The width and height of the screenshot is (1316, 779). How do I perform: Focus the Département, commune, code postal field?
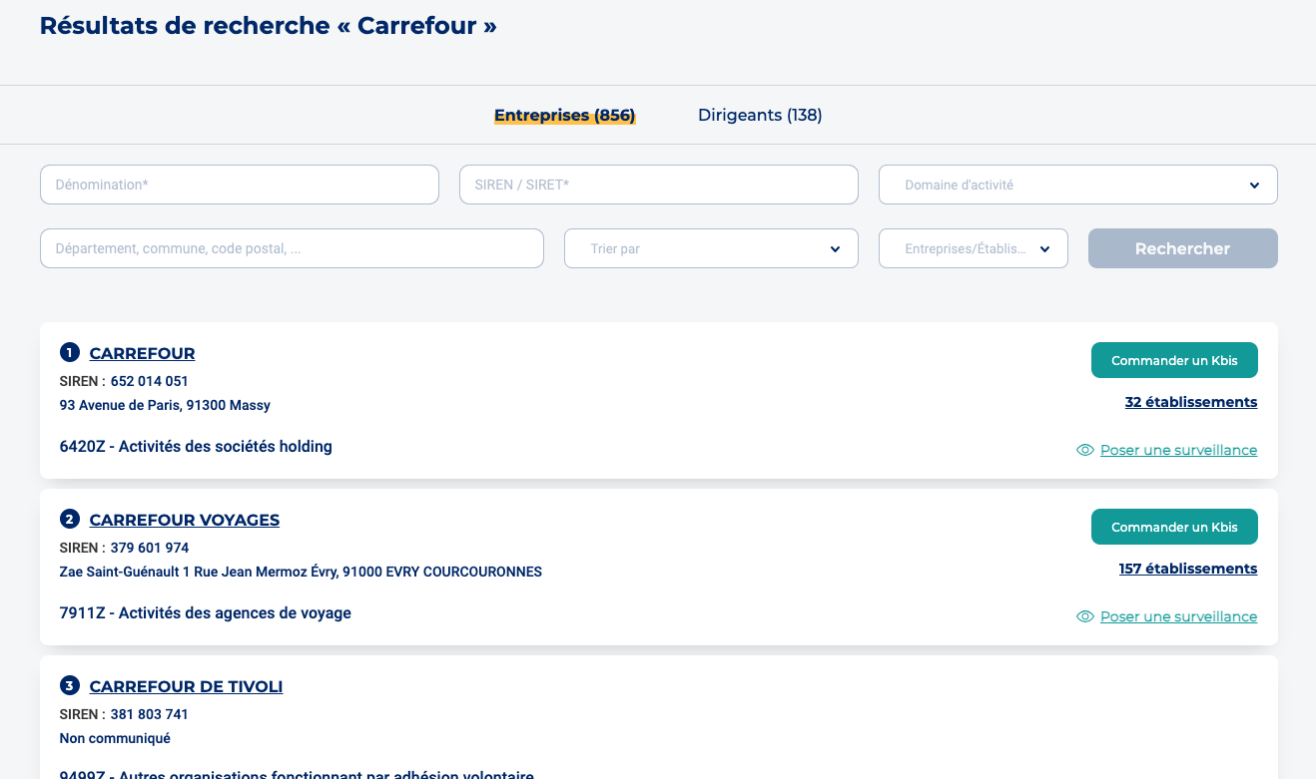292,248
